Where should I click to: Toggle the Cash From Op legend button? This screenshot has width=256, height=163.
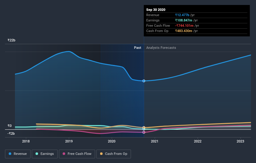click(114, 154)
